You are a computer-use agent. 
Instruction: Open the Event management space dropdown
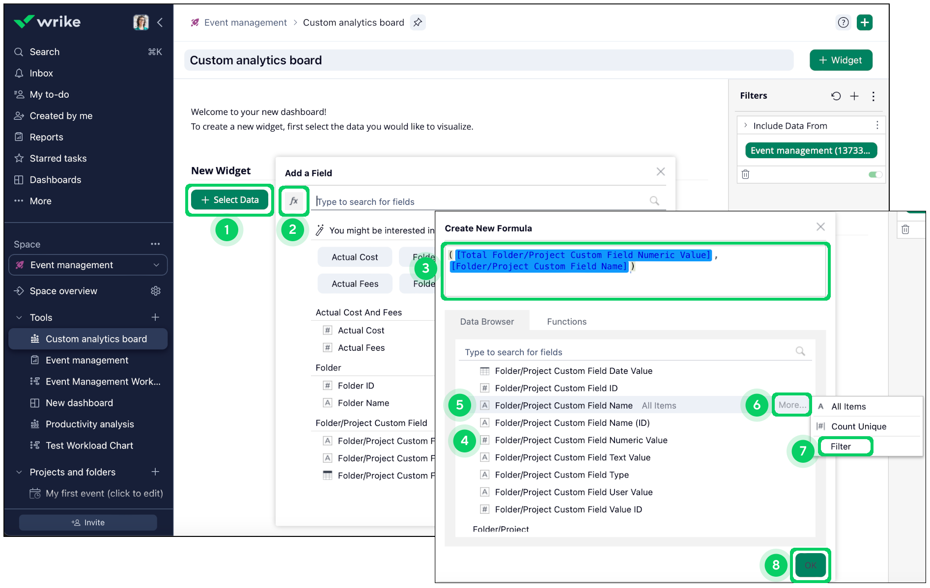[x=88, y=265]
